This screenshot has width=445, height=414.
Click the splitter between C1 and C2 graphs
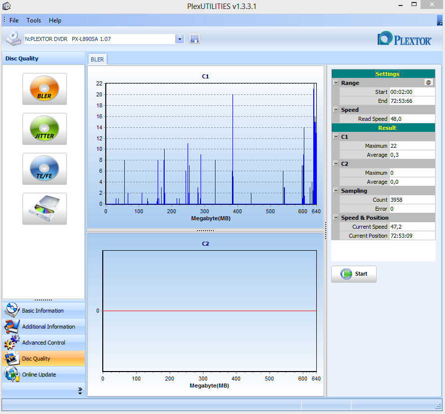(x=206, y=231)
